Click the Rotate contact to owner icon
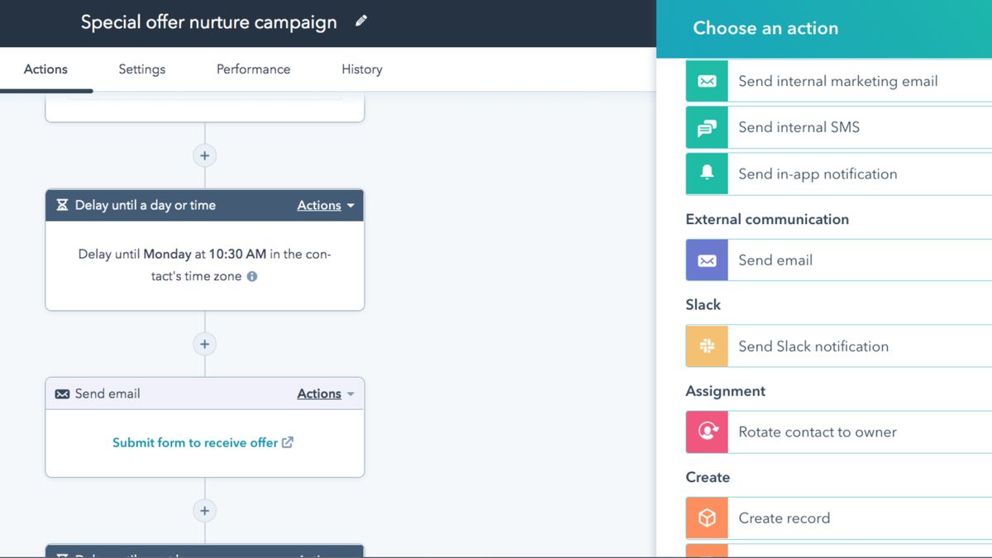This screenshot has width=992, height=558. tap(707, 432)
